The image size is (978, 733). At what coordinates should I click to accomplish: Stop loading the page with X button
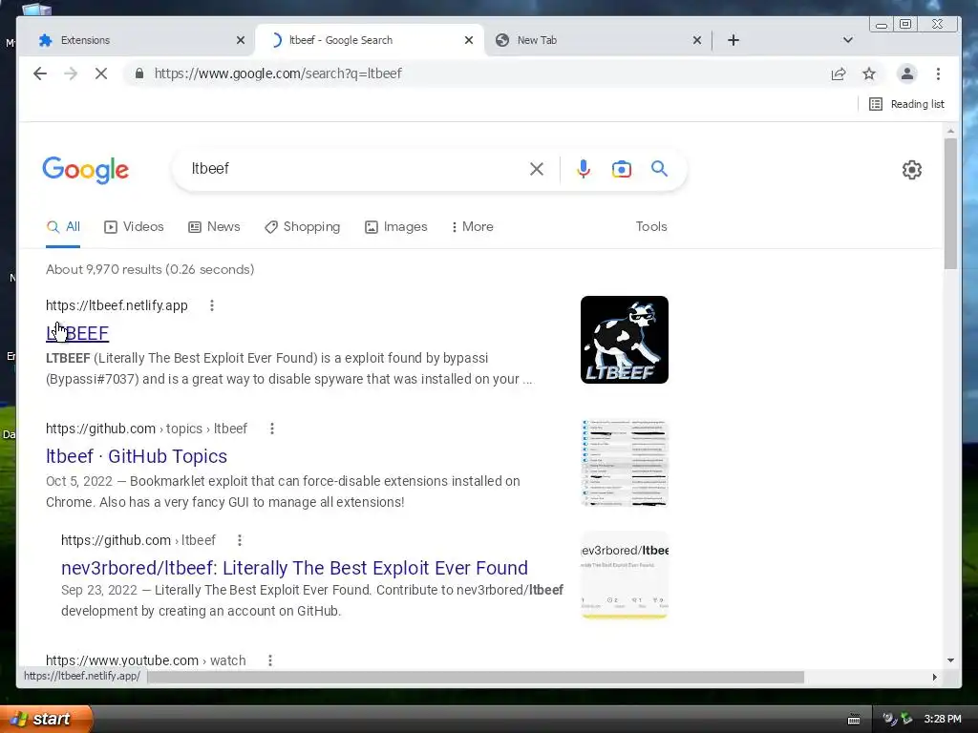101,73
